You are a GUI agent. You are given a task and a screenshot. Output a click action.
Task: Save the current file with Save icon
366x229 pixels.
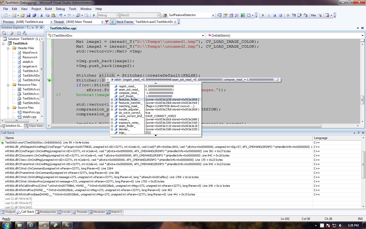[28, 15]
